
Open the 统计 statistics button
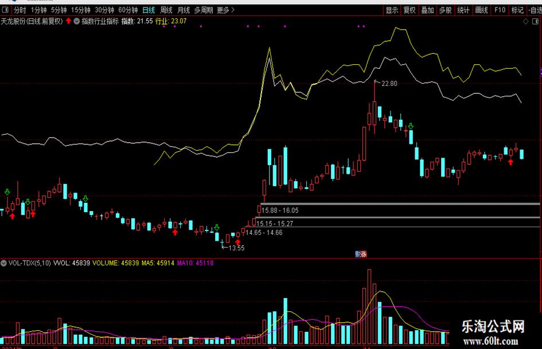click(x=463, y=10)
